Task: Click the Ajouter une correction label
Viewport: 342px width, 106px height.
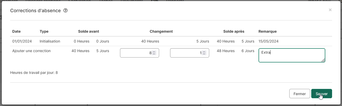Action: (31, 51)
